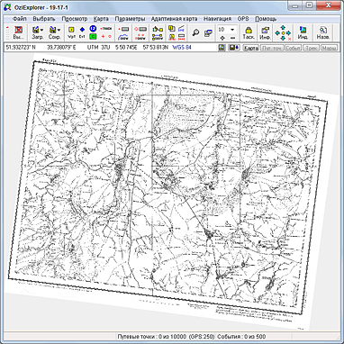
Task: Toggle the Карта drag mode button
Action: click(250, 48)
